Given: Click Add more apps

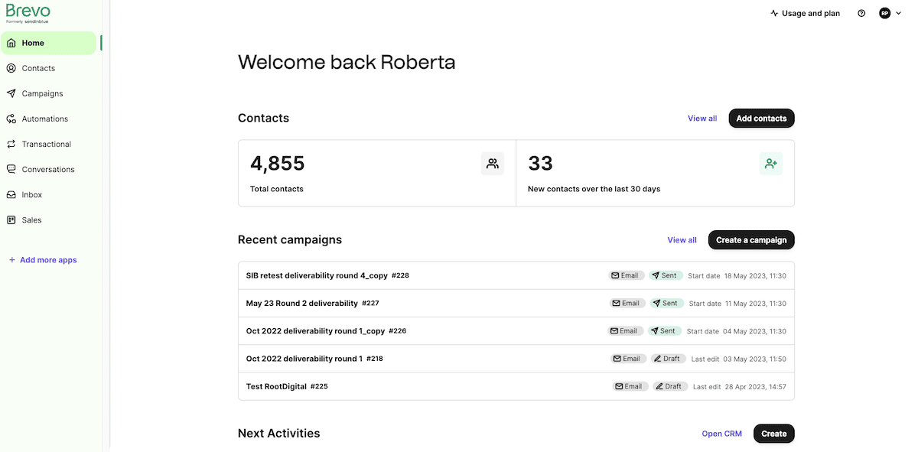Looking at the screenshot, I should (43, 259).
